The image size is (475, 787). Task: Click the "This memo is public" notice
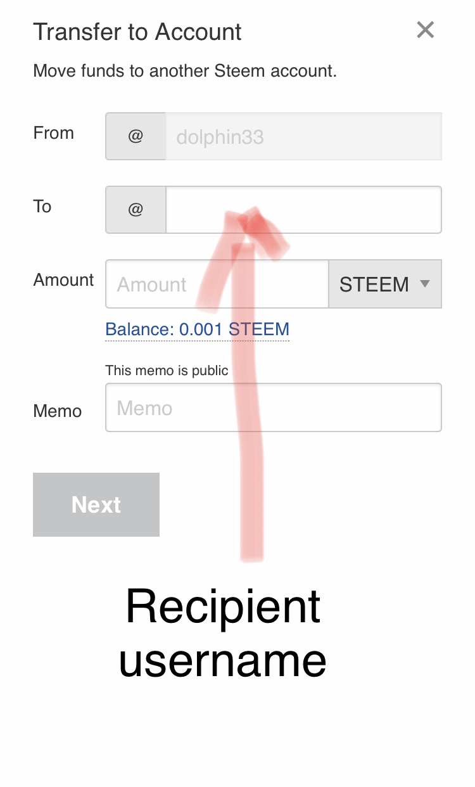167,370
